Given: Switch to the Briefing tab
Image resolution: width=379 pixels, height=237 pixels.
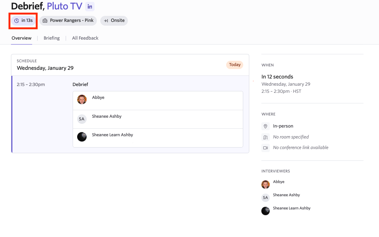Looking at the screenshot, I should [x=51, y=38].
